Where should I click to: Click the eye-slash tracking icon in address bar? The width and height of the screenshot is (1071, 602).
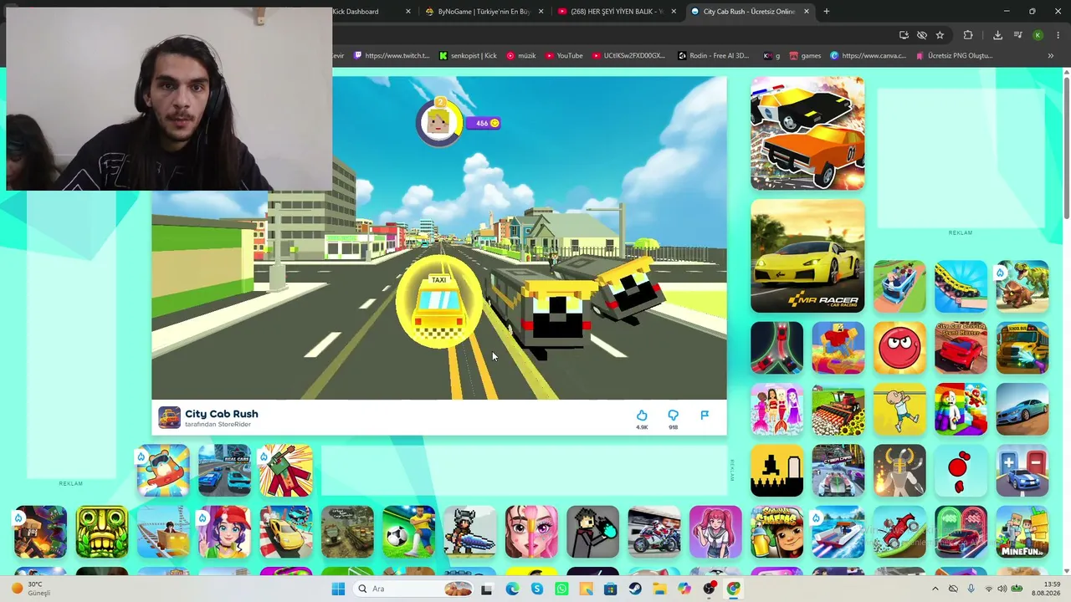point(921,35)
